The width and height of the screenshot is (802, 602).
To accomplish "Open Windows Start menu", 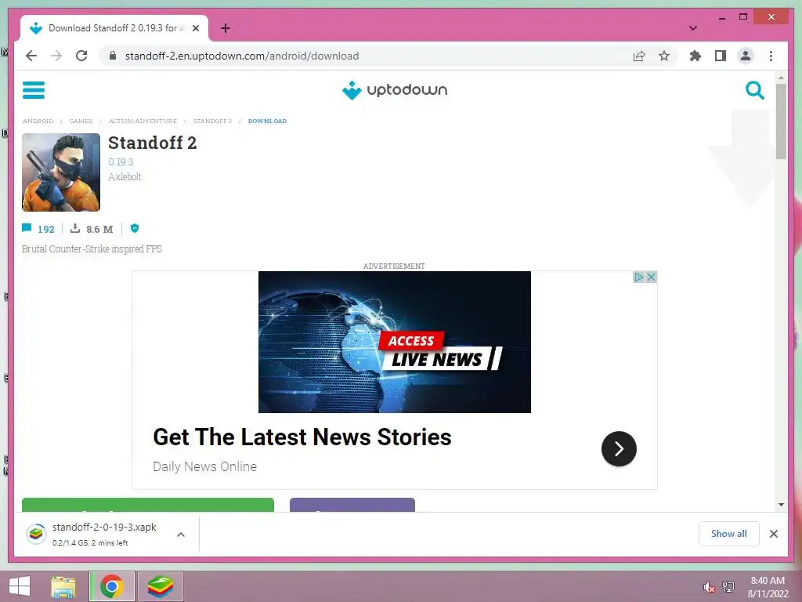I will pos(20,586).
